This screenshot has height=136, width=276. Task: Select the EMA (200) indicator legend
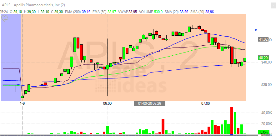[x=78, y=12]
